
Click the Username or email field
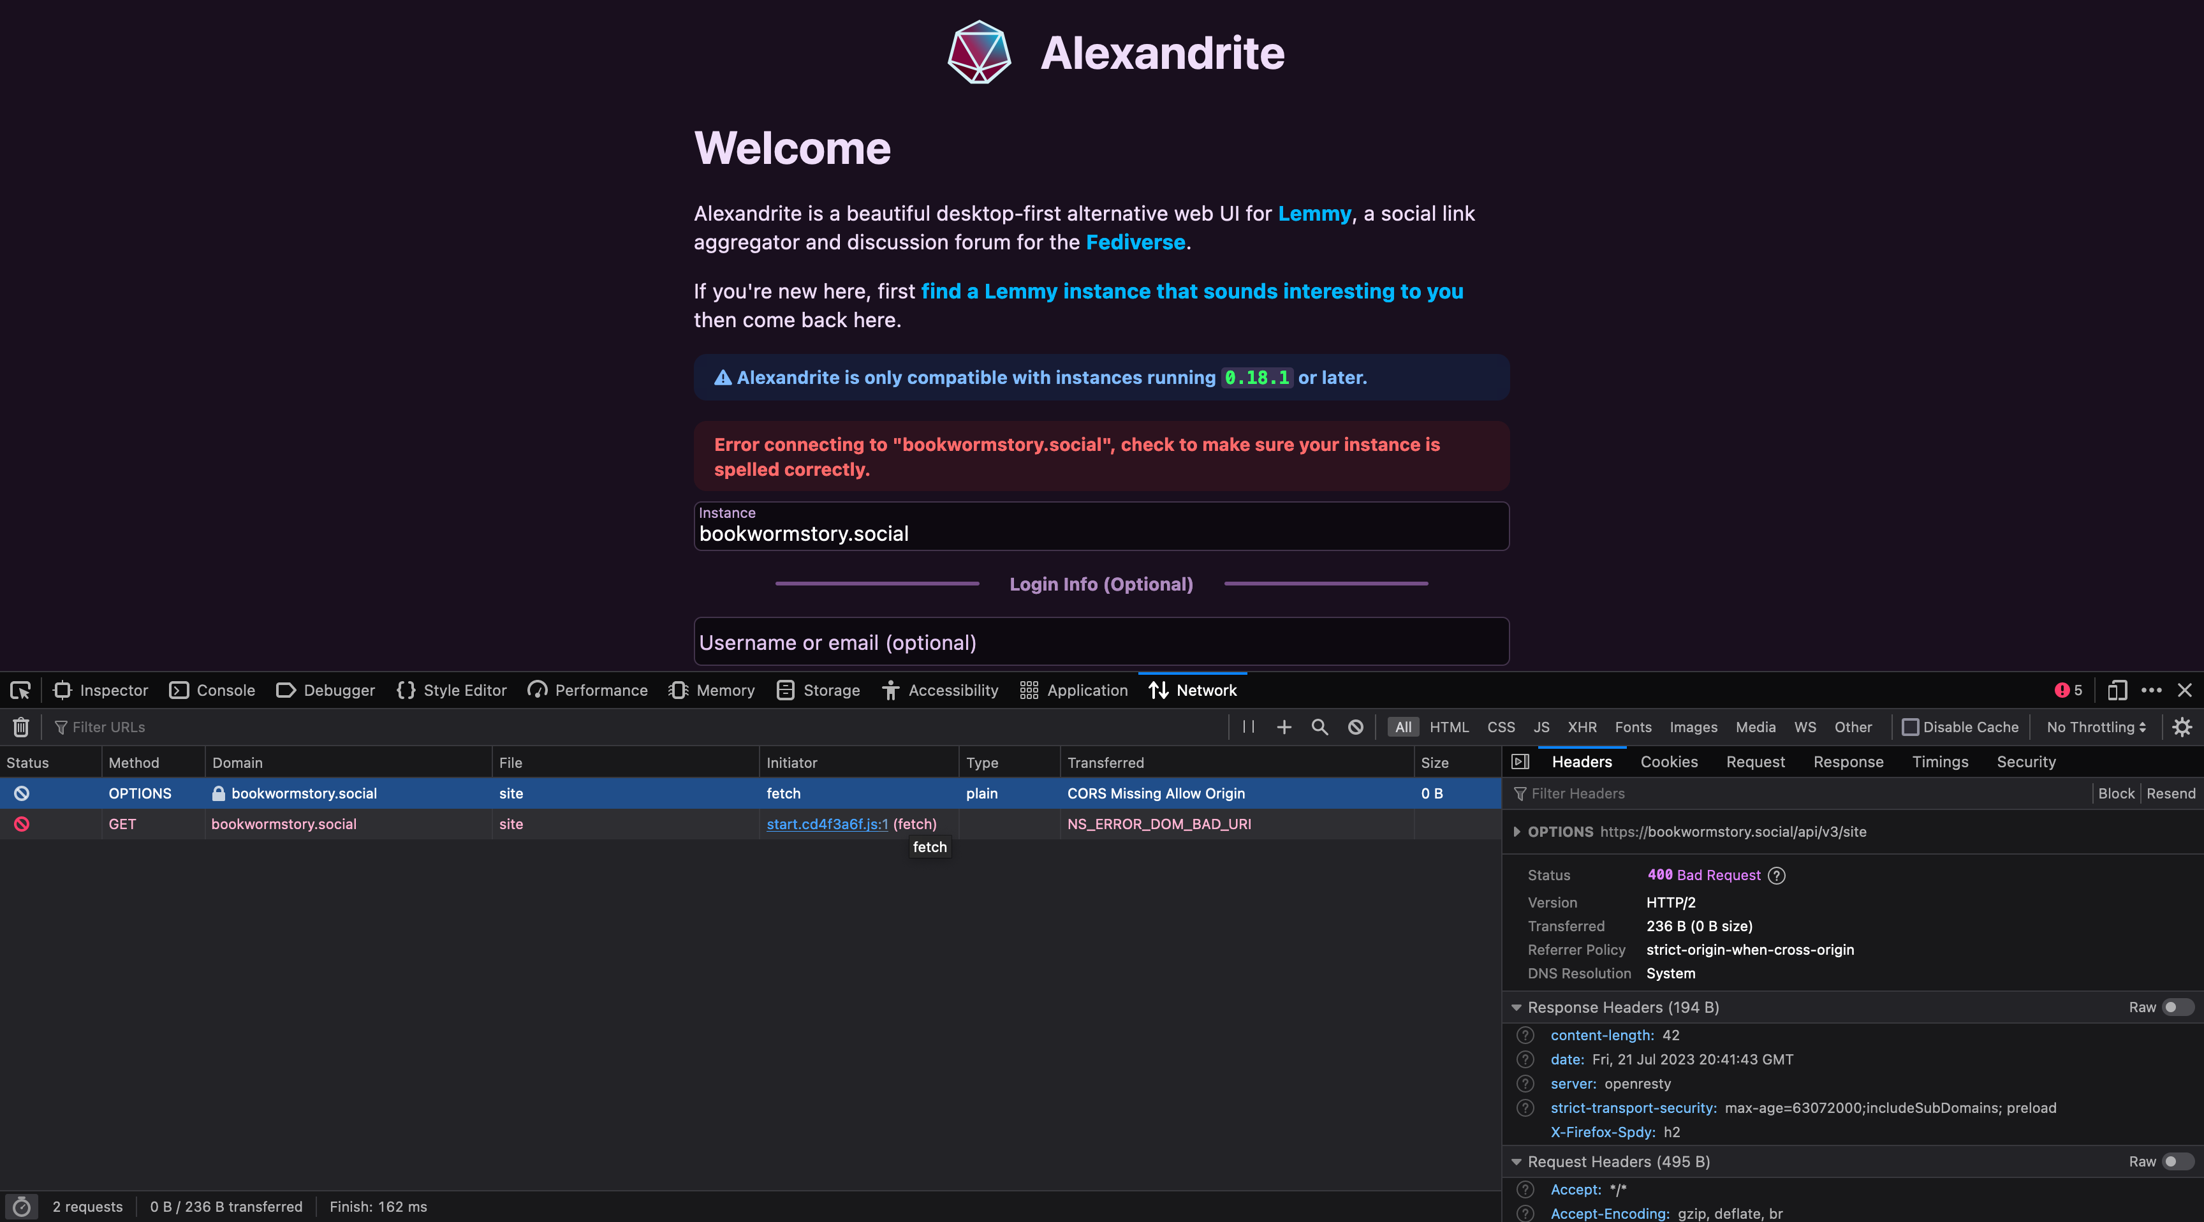coord(1101,642)
